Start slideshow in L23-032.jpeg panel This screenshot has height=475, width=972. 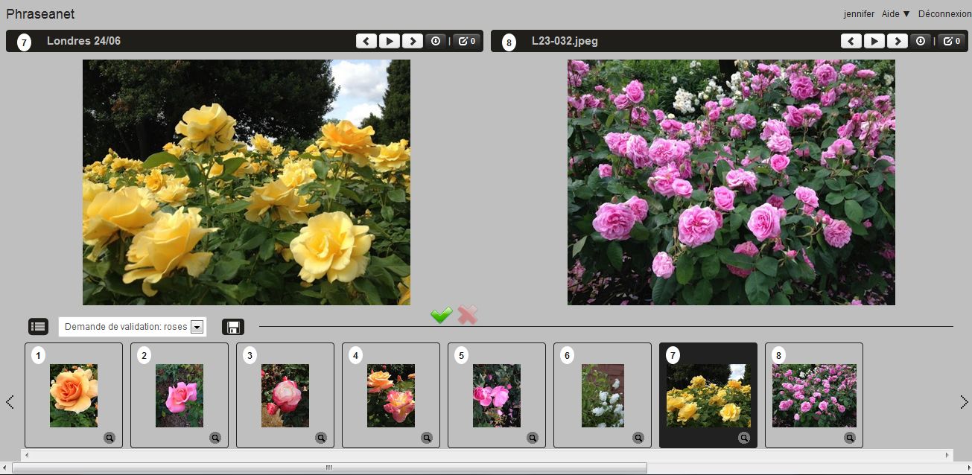pos(874,41)
